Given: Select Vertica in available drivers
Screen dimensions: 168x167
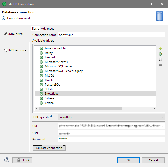Looking at the screenshot, I should [x=49, y=103].
